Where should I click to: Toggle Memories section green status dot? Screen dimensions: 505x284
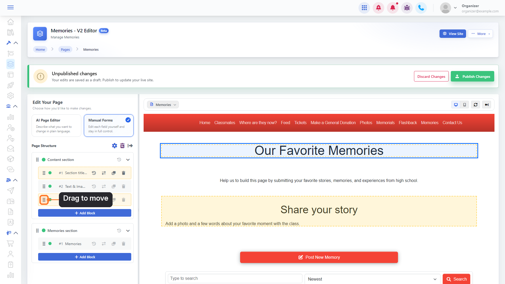44,231
